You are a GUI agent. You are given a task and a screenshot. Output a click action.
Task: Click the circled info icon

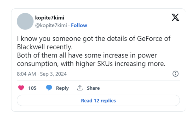176,74
